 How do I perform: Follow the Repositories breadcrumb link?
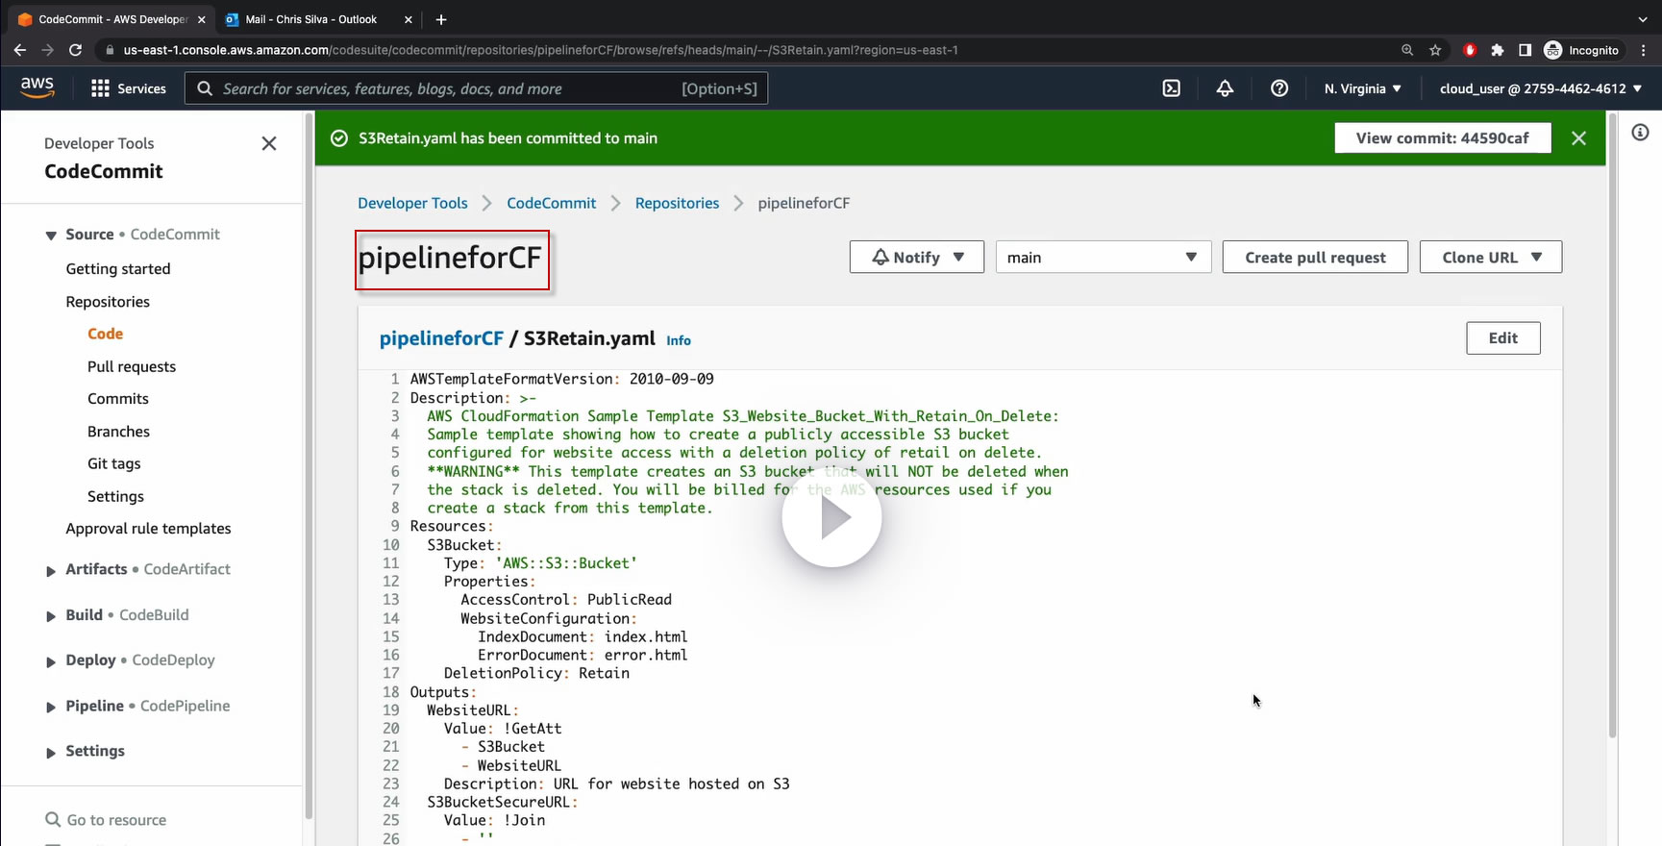(x=677, y=203)
